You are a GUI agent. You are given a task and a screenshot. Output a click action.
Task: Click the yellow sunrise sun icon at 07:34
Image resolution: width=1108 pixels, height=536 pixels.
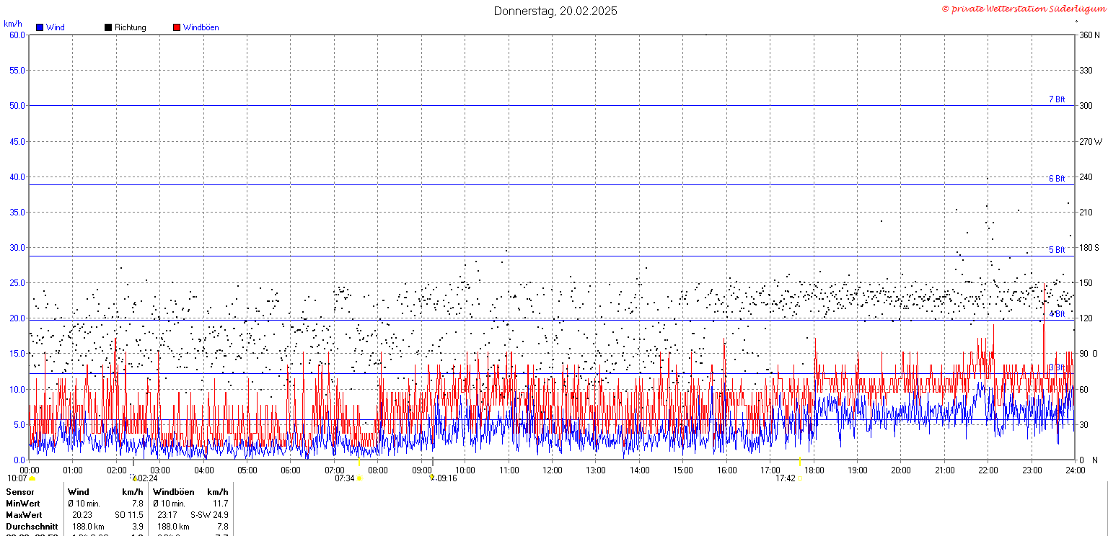(x=359, y=478)
